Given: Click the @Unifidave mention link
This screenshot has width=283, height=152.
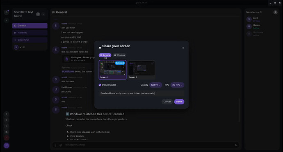Looking at the screenshot, I should [68, 72].
